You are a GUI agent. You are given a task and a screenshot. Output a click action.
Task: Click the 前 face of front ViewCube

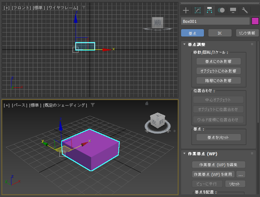(157, 23)
